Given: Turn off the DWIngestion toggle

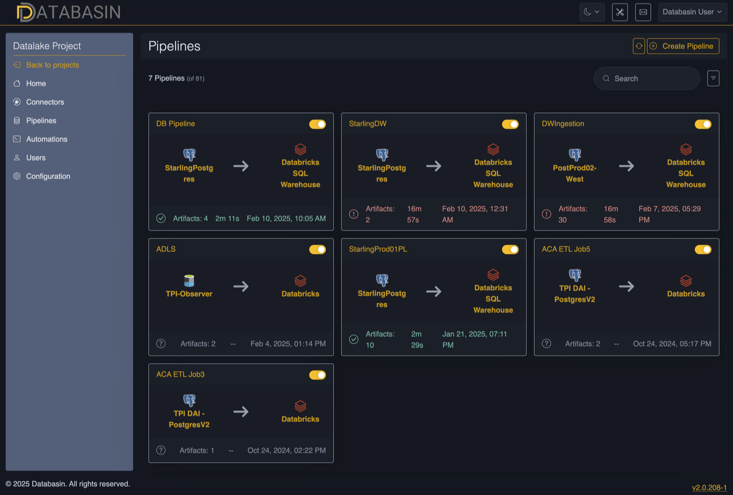Looking at the screenshot, I should [703, 124].
